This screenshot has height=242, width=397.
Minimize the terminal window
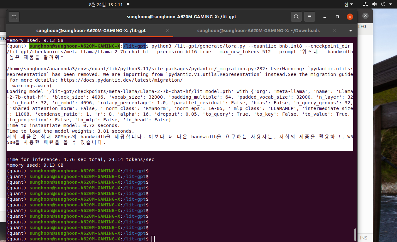pyautogui.click(x=325, y=17)
